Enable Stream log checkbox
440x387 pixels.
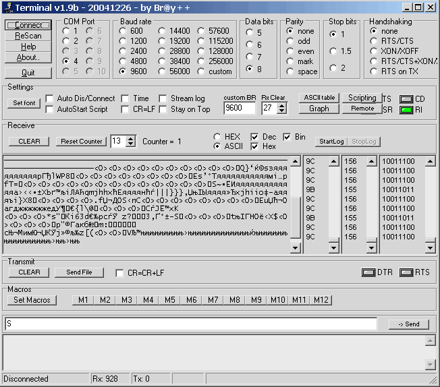(163, 98)
